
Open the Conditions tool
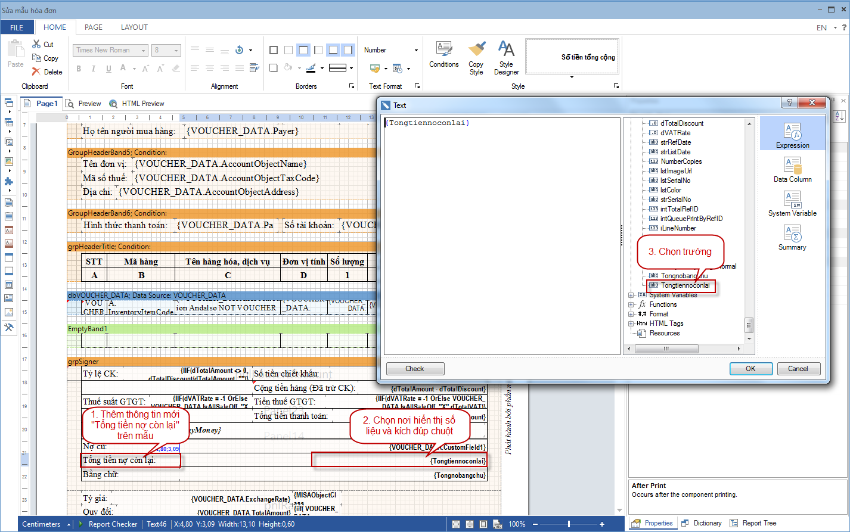point(444,54)
